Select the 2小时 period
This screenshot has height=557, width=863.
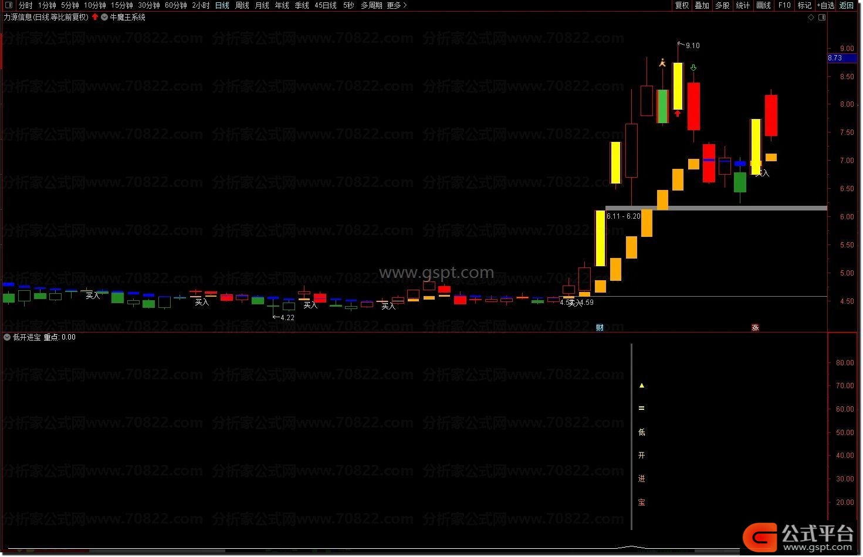(201, 5)
